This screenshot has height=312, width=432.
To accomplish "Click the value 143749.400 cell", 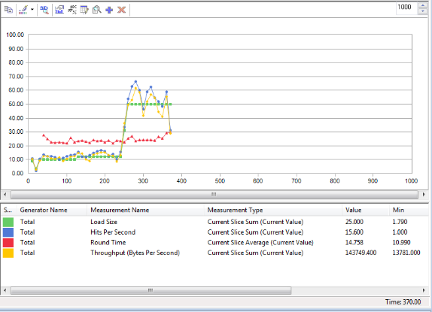I will tap(361, 253).
